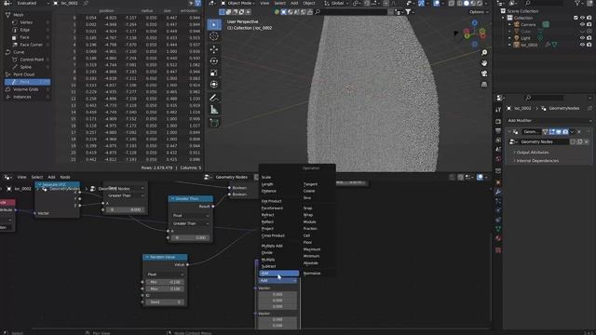The width and height of the screenshot is (596, 335).
Task: Click the Min value field in Random Value
Action: (165, 282)
